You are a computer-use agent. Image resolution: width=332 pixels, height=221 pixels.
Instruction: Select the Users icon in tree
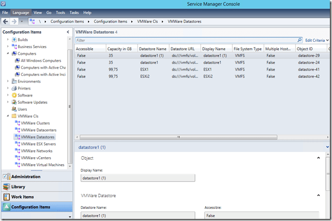click(x=14, y=109)
